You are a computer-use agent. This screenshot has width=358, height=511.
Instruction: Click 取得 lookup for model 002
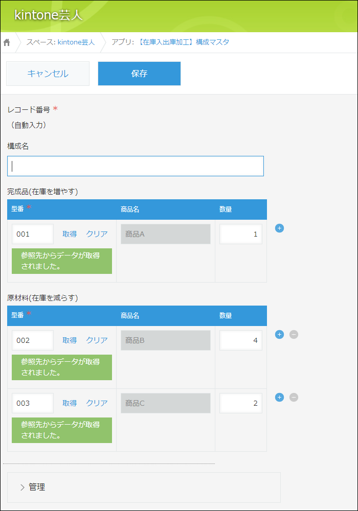click(70, 340)
